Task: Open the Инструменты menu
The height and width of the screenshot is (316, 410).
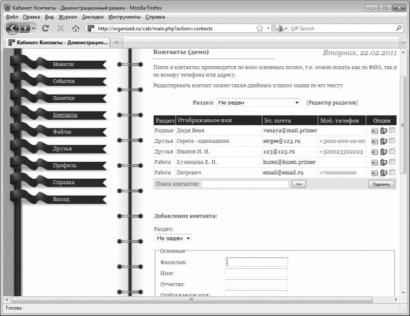Action: coord(125,17)
